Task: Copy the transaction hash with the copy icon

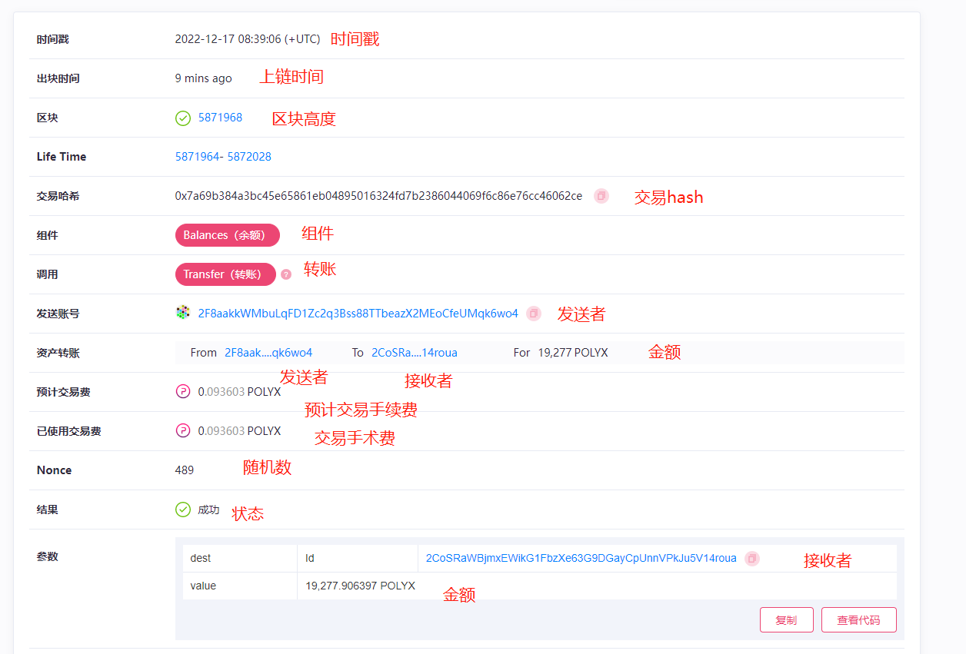Action: 601,196
